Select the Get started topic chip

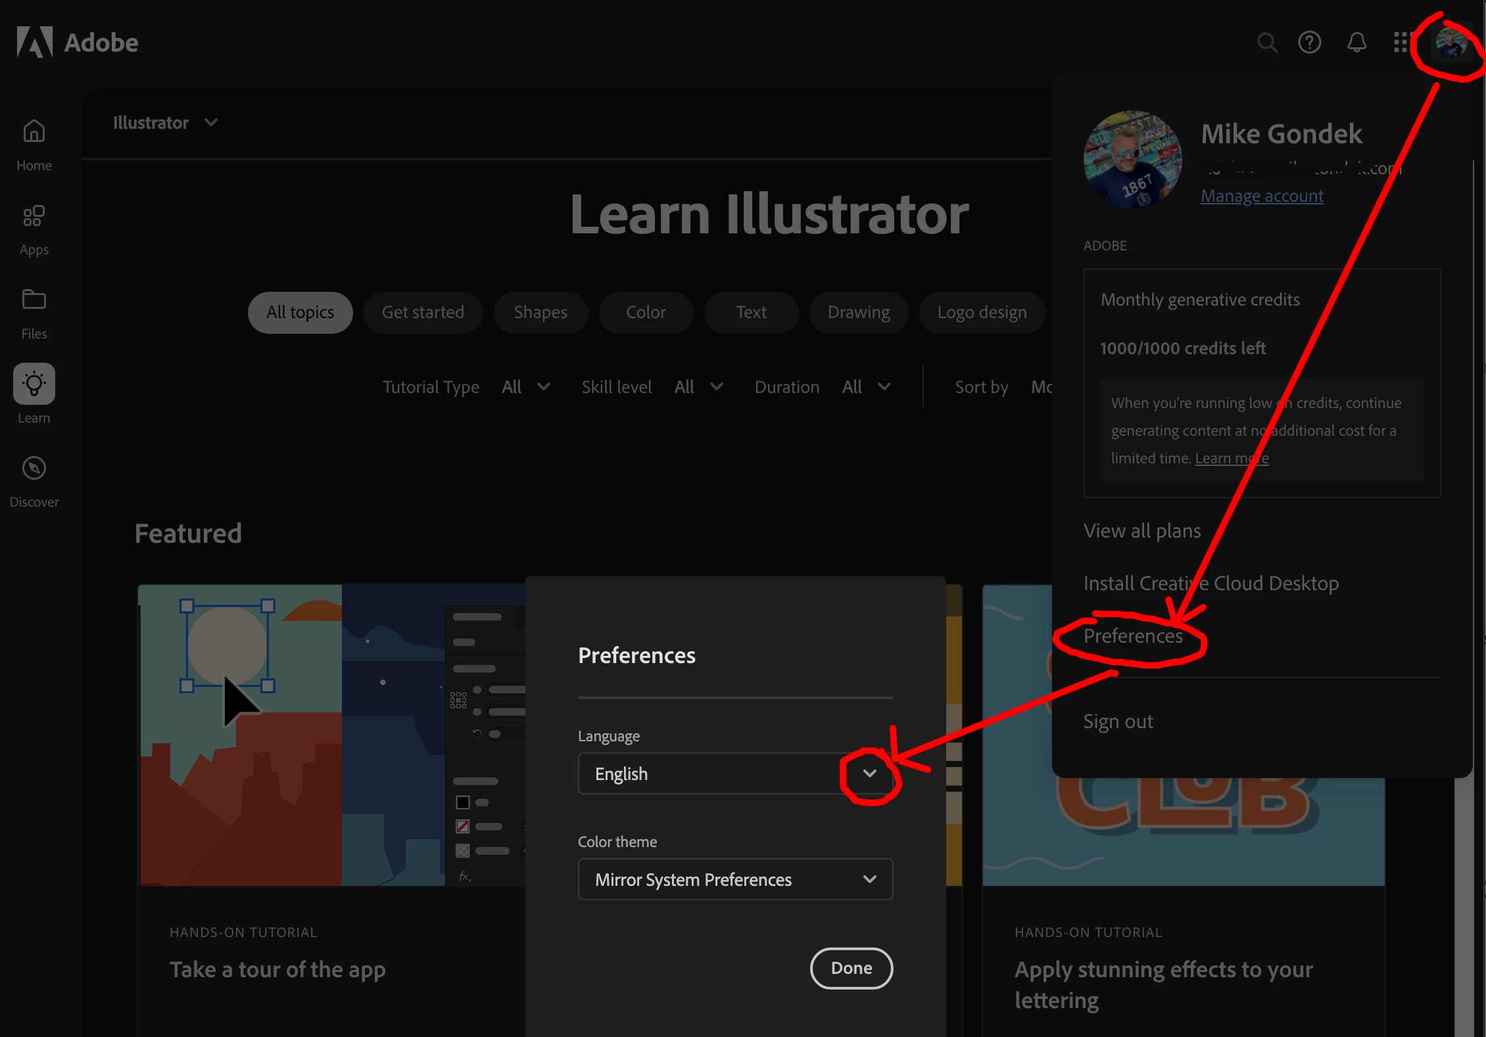tap(423, 312)
